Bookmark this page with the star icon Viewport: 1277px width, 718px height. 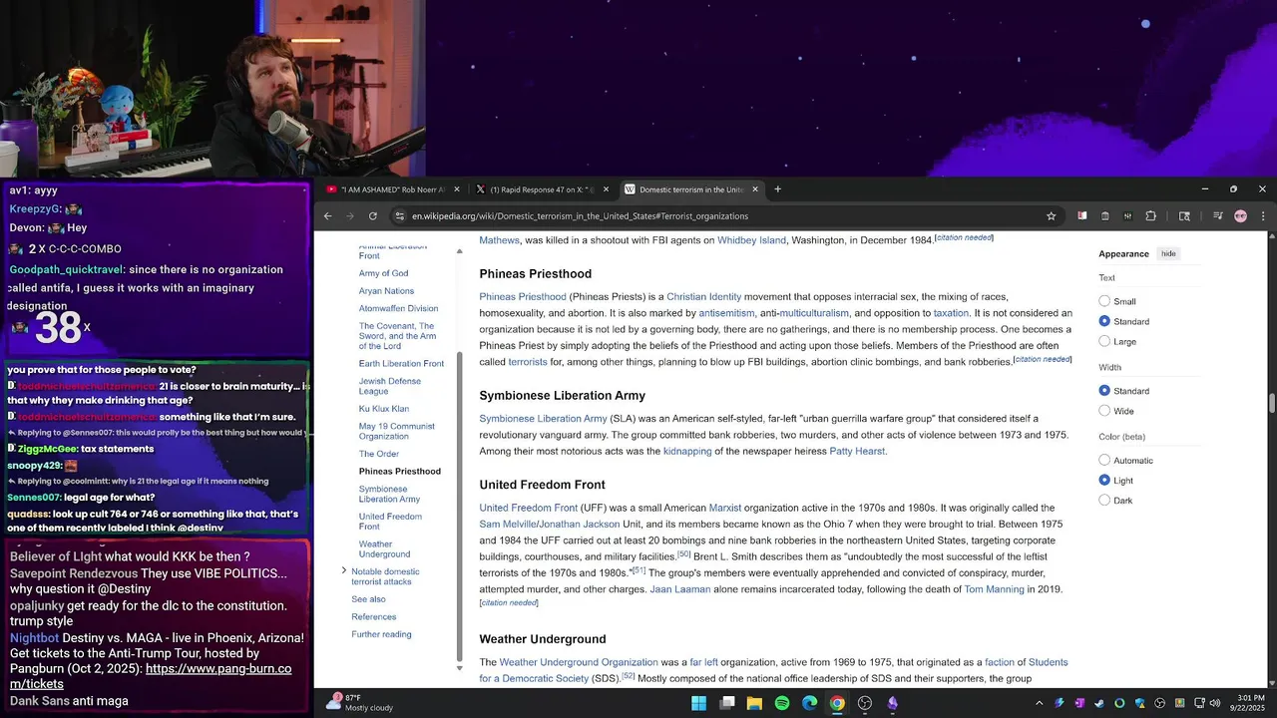pos(1051,216)
